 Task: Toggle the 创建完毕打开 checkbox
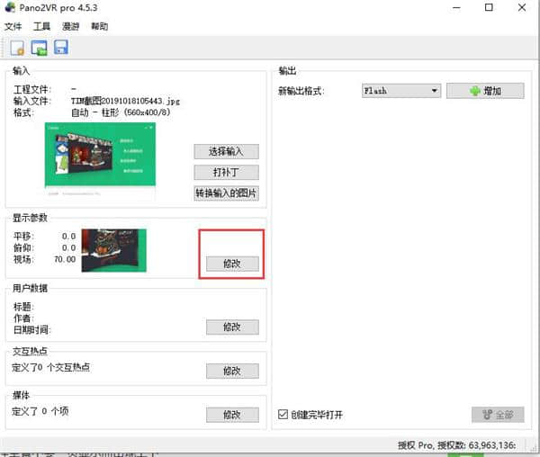[283, 415]
